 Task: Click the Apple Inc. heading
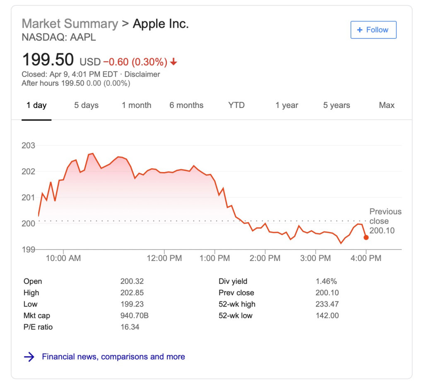click(161, 24)
